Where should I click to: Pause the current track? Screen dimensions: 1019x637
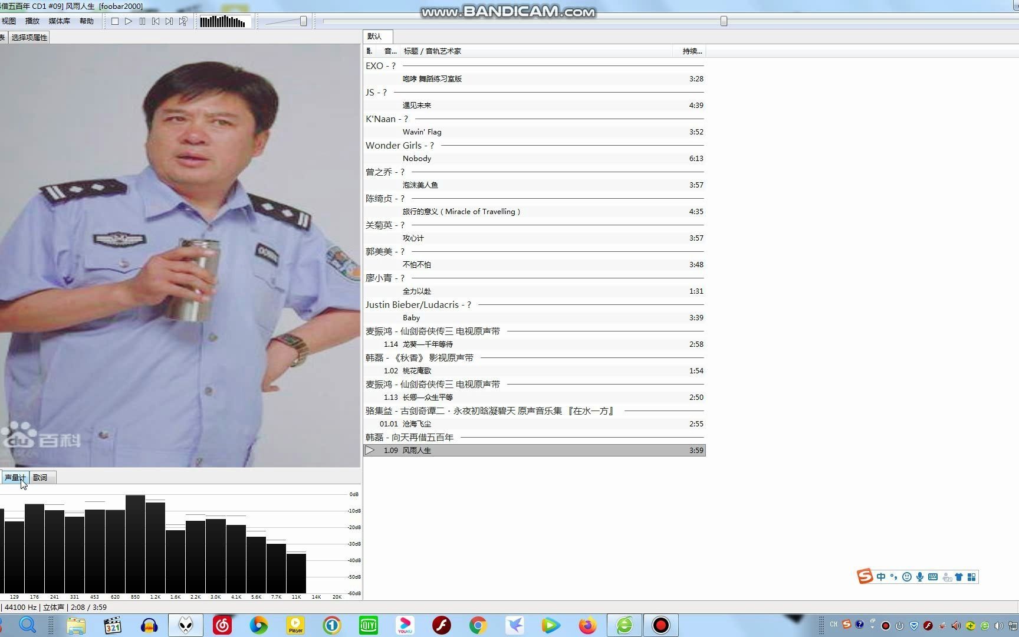pyautogui.click(x=142, y=21)
